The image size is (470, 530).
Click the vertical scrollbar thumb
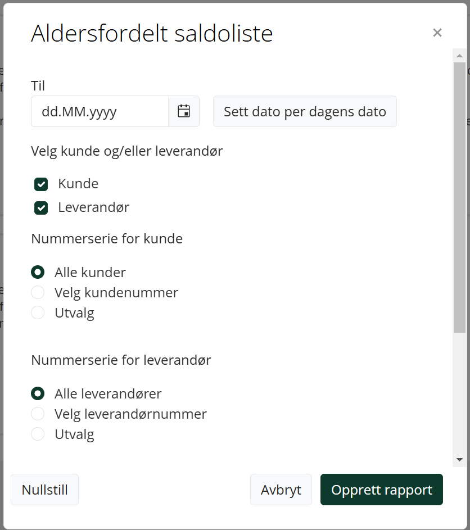coord(459,197)
